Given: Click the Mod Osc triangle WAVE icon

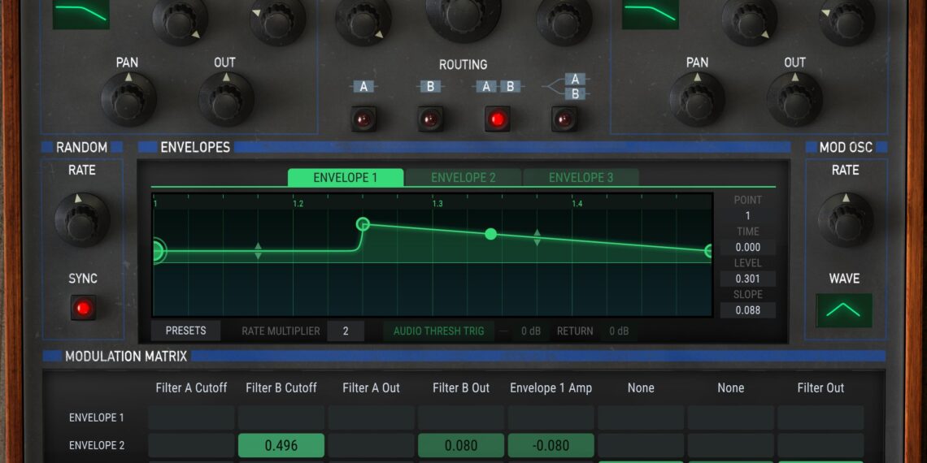Looking at the screenshot, I should 844,310.
